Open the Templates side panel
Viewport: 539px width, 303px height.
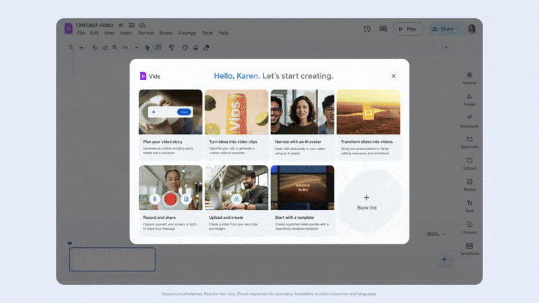(x=469, y=249)
